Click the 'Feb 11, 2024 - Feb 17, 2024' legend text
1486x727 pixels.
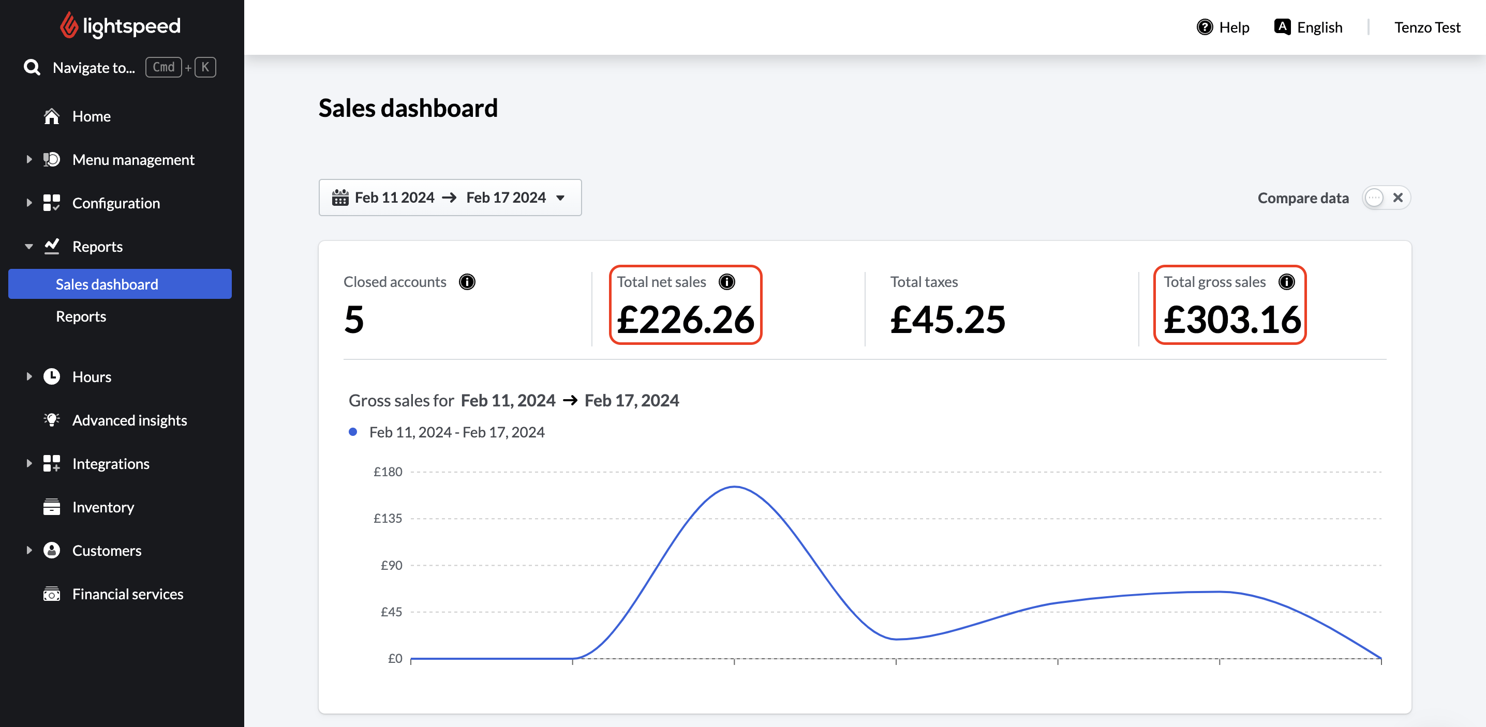[x=457, y=432]
